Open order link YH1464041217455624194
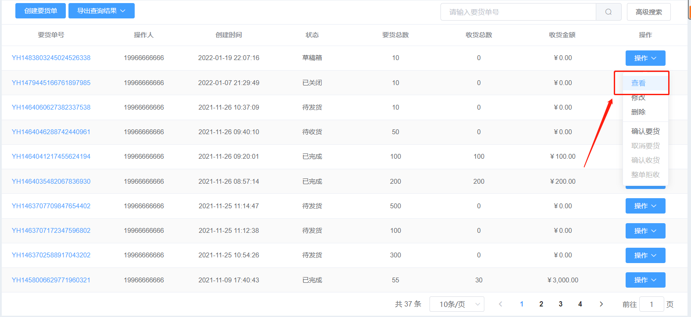The width and height of the screenshot is (691, 317). tap(51, 157)
